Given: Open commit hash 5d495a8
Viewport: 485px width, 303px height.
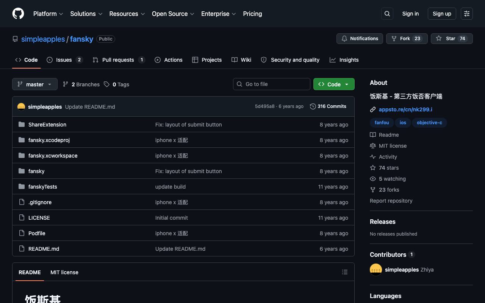Looking at the screenshot, I should coord(265,106).
